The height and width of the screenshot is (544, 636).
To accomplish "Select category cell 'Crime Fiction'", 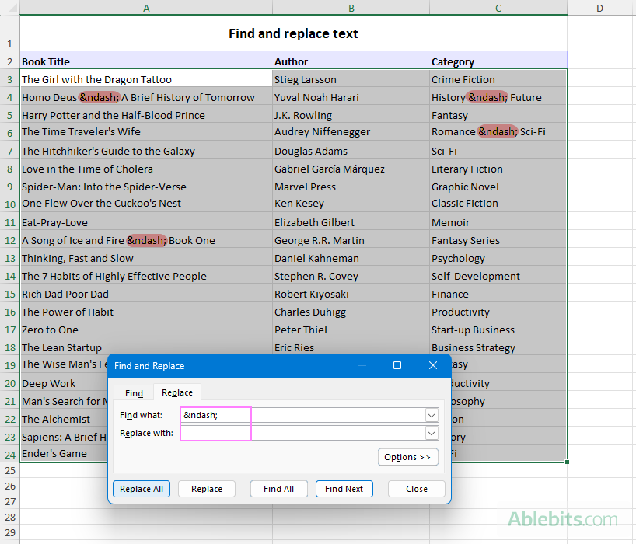I will point(498,79).
